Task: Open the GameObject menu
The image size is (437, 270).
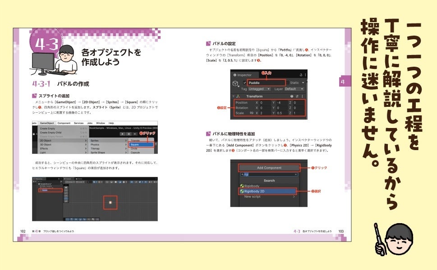Action: click(46, 123)
